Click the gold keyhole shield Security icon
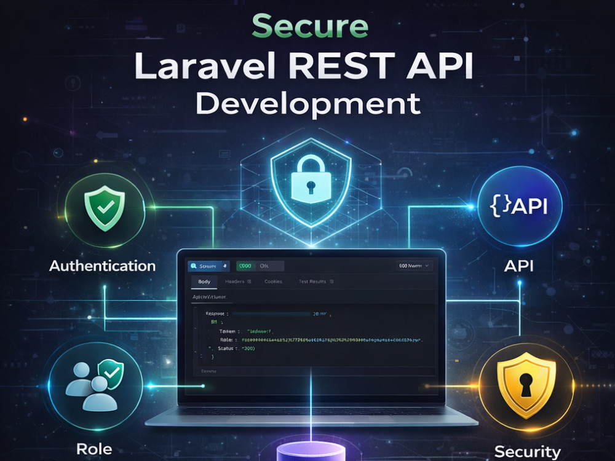615x461 pixels. [x=526, y=386]
